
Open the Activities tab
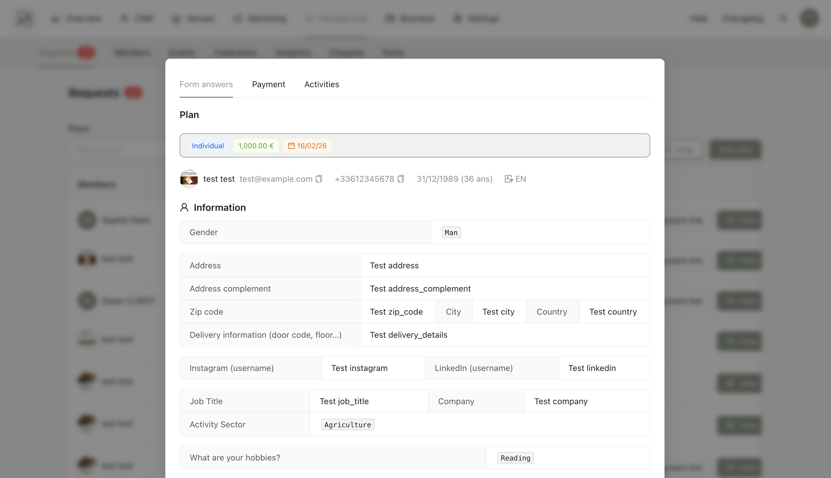[321, 85]
